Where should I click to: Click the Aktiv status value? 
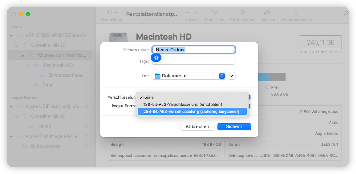pos(334,123)
